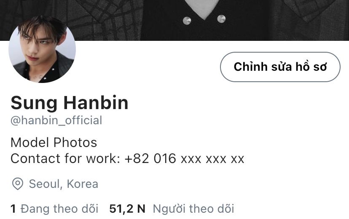Click the 1 following count number
The height and width of the screenshot is (219, 349).
(13, 209)
